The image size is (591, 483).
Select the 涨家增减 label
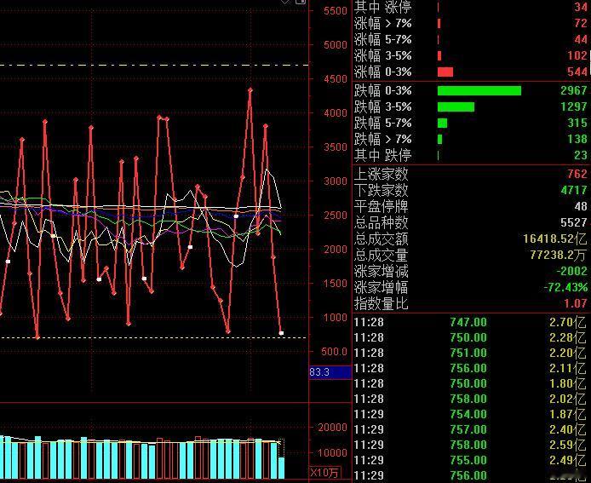pos(381,271)
